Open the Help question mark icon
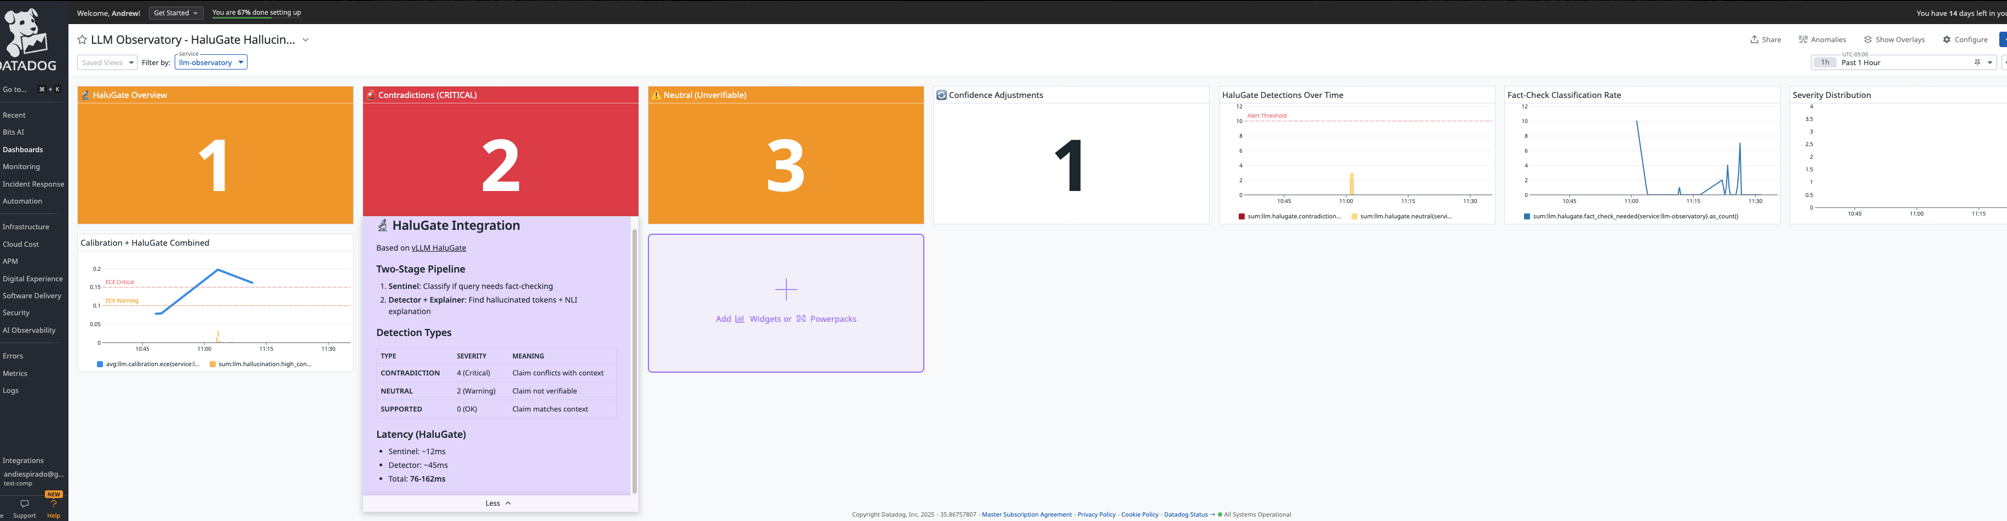 pyautogui.click(x=54, y=504)
